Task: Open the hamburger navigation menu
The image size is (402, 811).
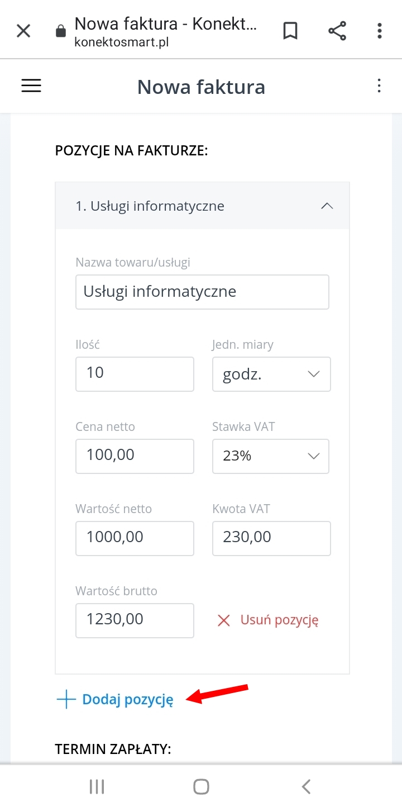Action: (x=31, y=86)
